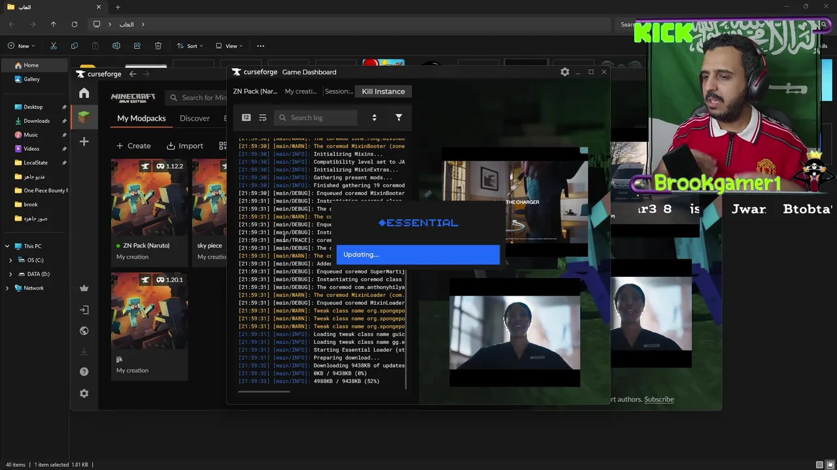Viewport: 837px width, 470px height.
Task: Open the Sort dropdown in File Explorer
Action: coord(190,46)
